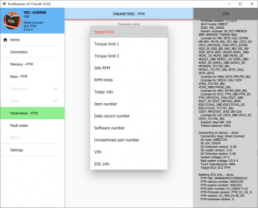
Task: Click the 23.8 V voltage reading
Action: pos(28,30)
